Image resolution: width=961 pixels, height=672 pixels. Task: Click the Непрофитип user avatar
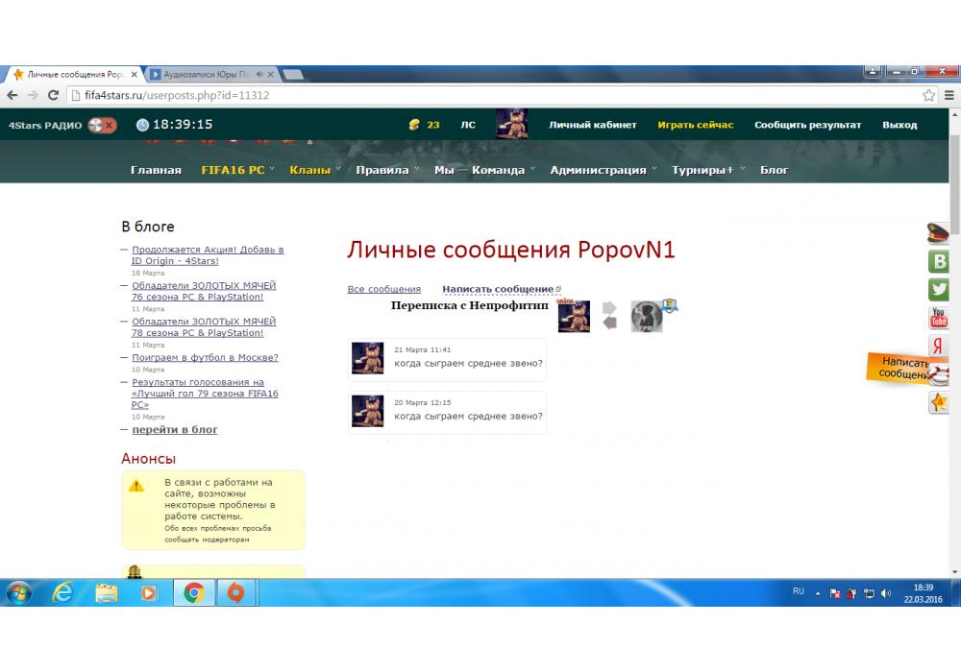point(647,316)
